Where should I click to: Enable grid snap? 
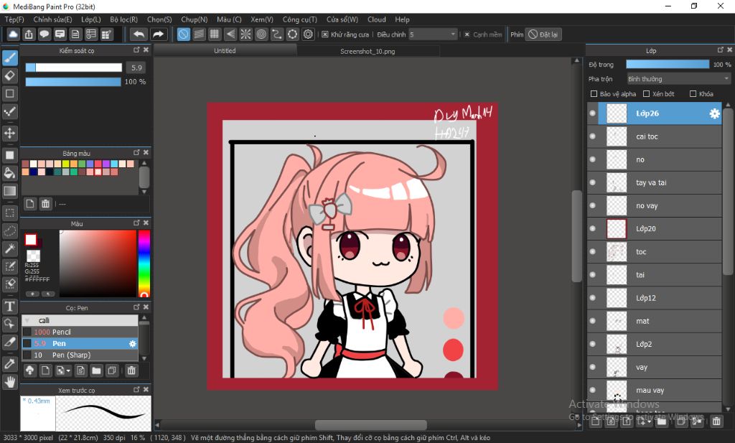(x=214, y=34)
